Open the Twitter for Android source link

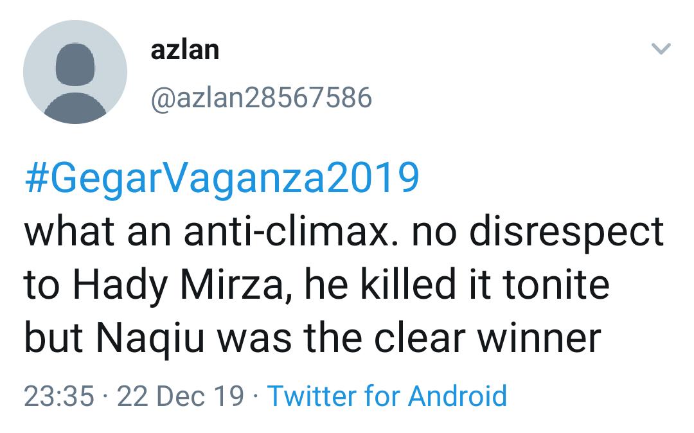387,395
